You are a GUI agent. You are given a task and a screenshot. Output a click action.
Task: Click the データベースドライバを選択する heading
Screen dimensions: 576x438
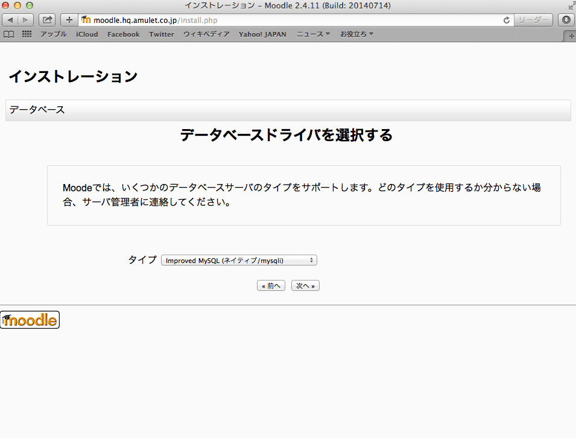click(x=286, y=135)
